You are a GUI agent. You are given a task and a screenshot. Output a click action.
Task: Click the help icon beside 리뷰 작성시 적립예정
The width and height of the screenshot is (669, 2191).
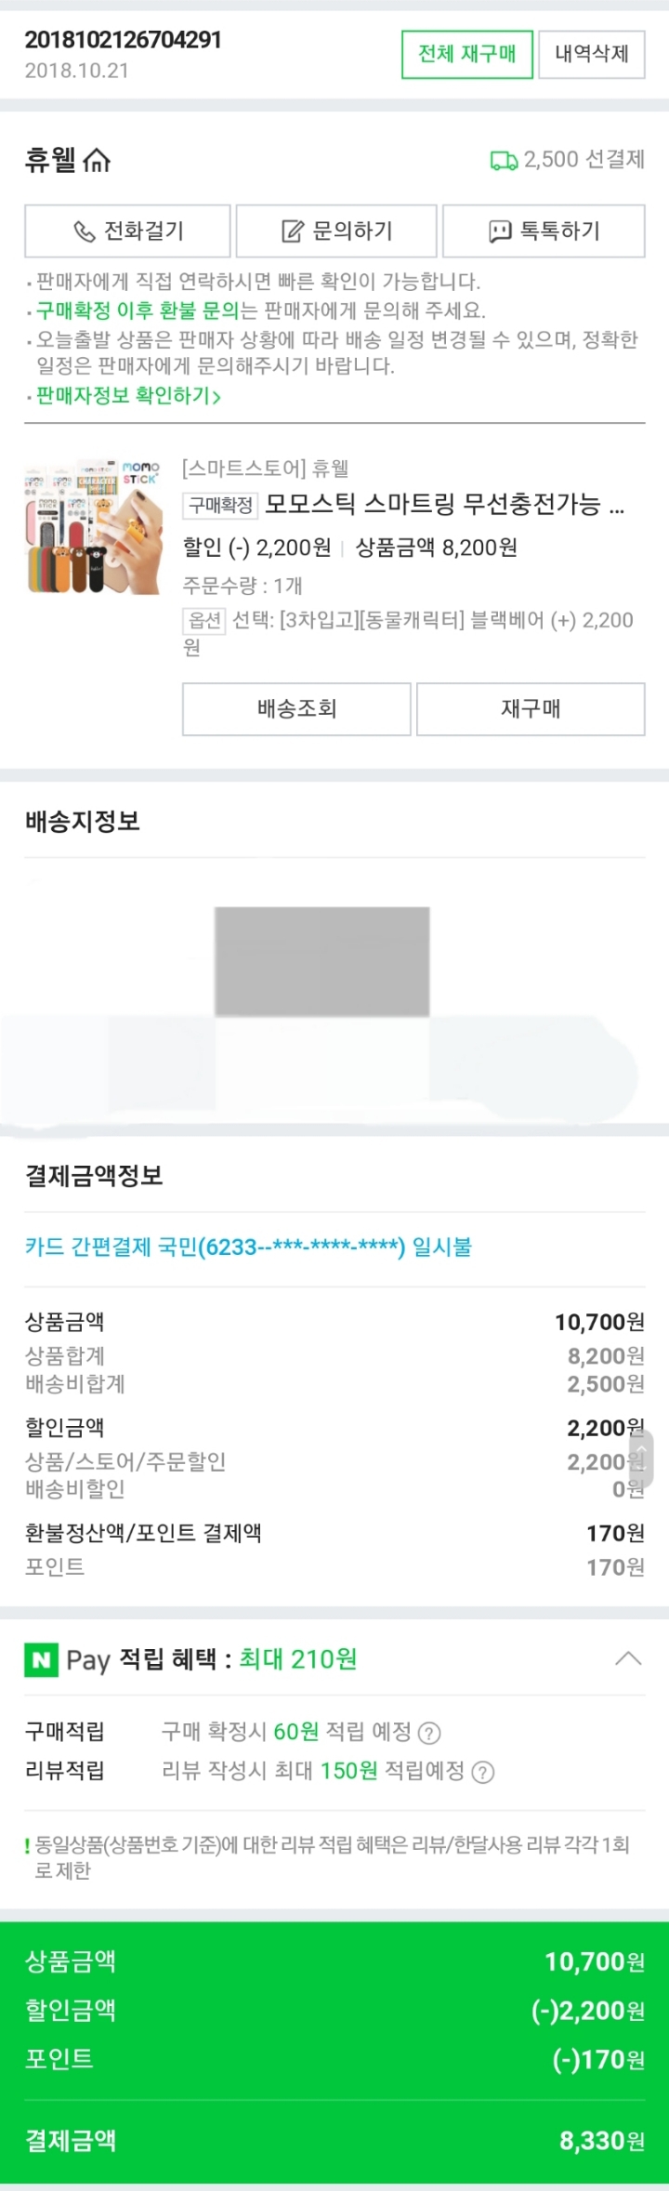(483, 1773)
